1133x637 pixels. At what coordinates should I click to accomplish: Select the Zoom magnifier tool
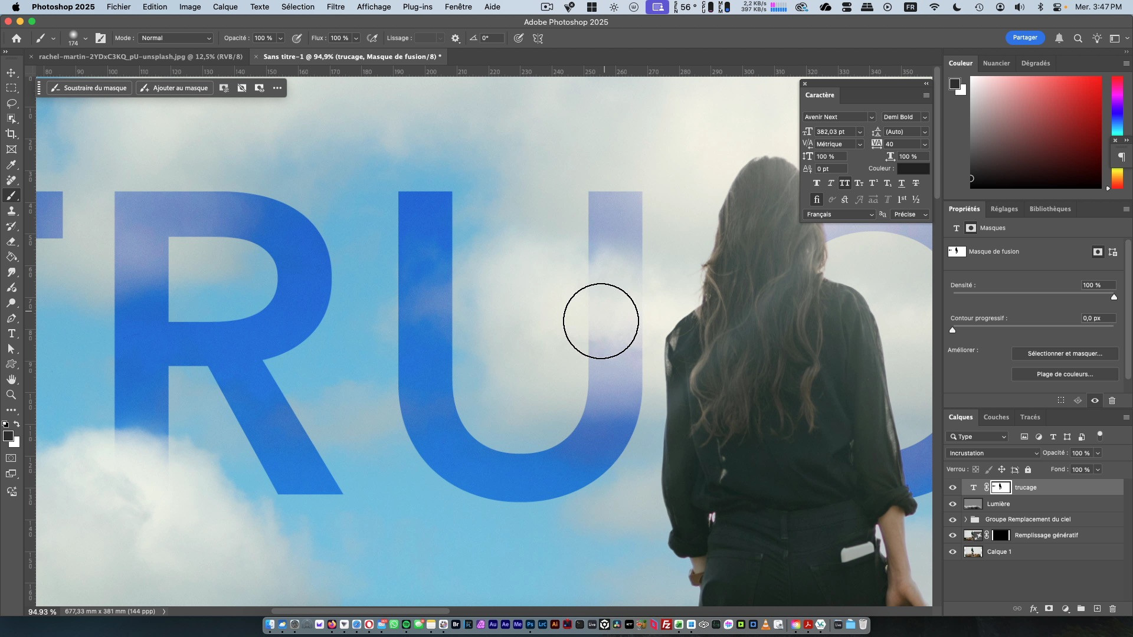pyautogui.click(x=11, y=395)
